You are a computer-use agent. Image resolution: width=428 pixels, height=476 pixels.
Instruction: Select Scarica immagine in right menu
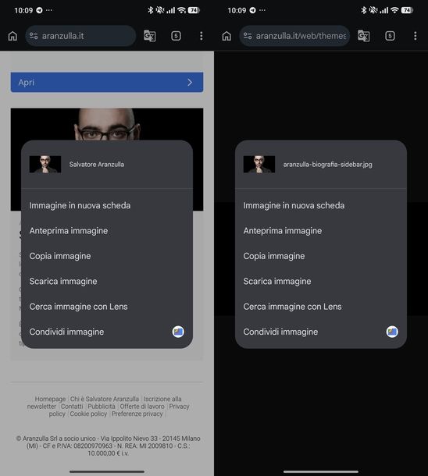tap(321, 281)
